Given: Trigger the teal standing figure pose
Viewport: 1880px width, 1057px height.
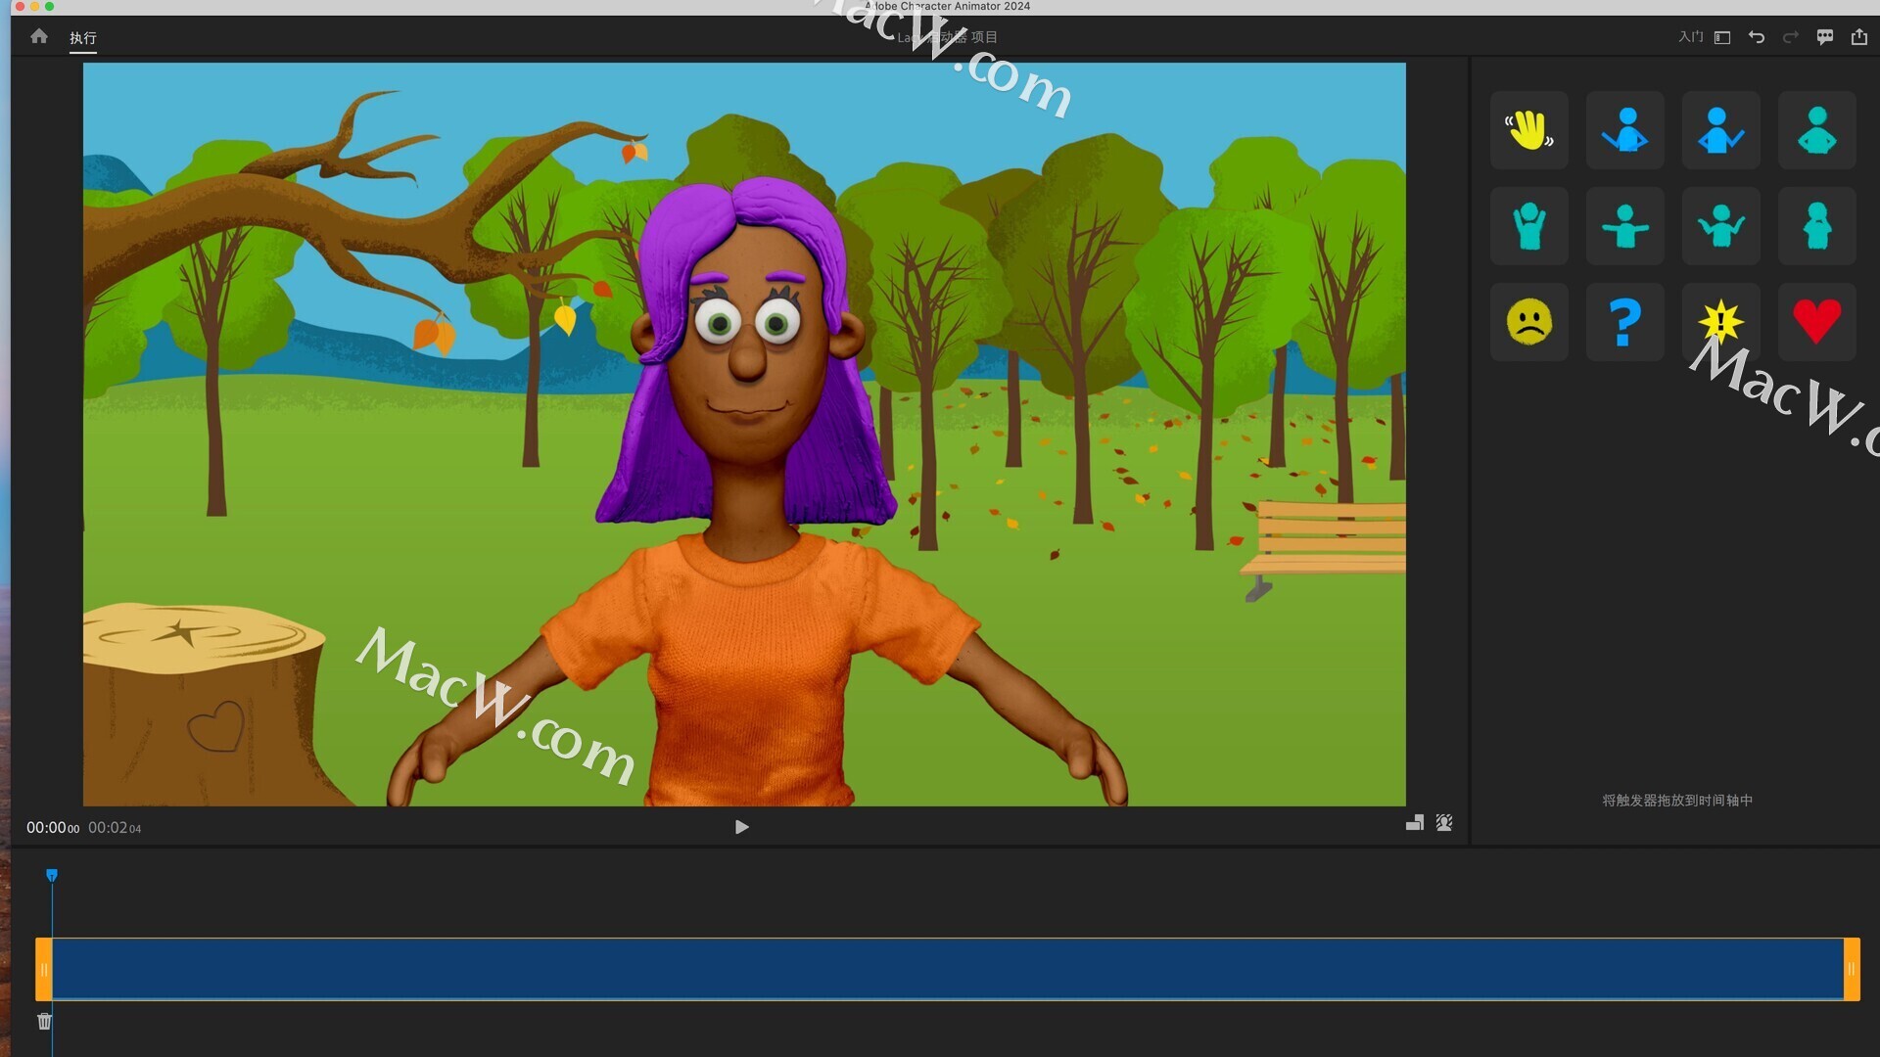Looking at the screenshot, I should (1817, 226).
